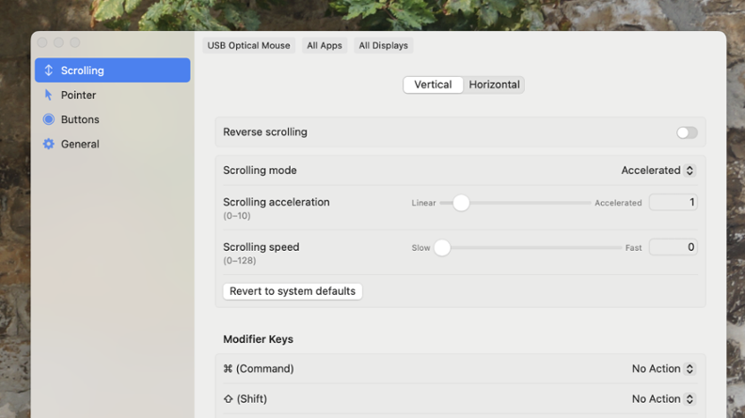Click the All Displays filter button
Viewport: 745px width, 418px height.
point(383,45)
